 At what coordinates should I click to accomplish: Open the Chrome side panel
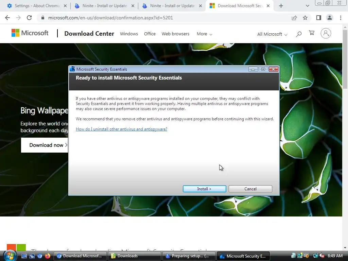coord(319,18)
